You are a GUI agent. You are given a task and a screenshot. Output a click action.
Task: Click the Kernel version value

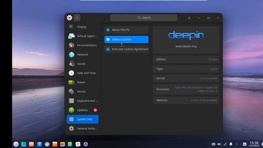[x=209, y=79]
